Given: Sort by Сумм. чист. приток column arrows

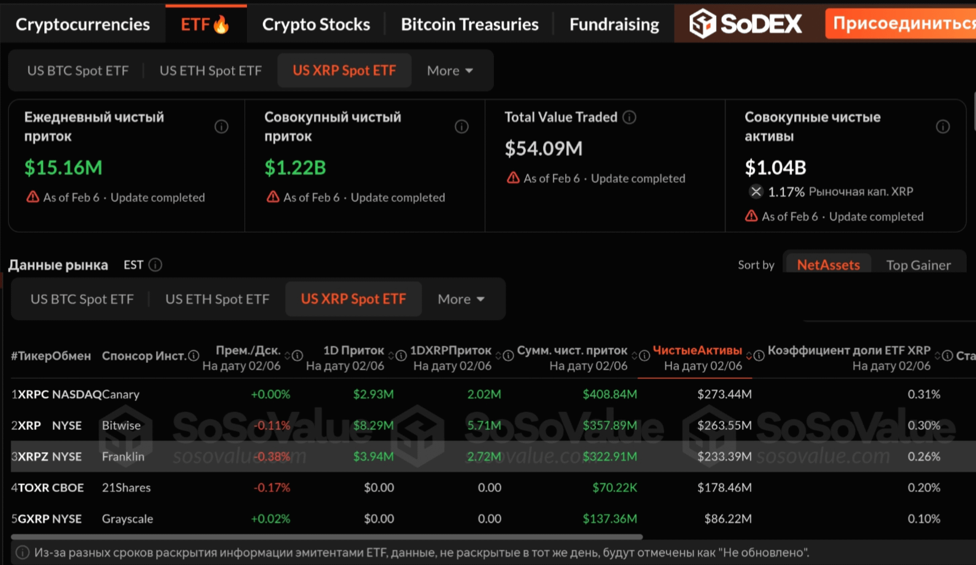Looking at the screenshot, I should [634, 356].
